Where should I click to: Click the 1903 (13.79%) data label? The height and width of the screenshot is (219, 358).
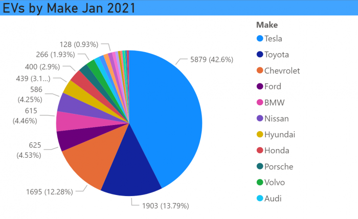pos(166,206)
